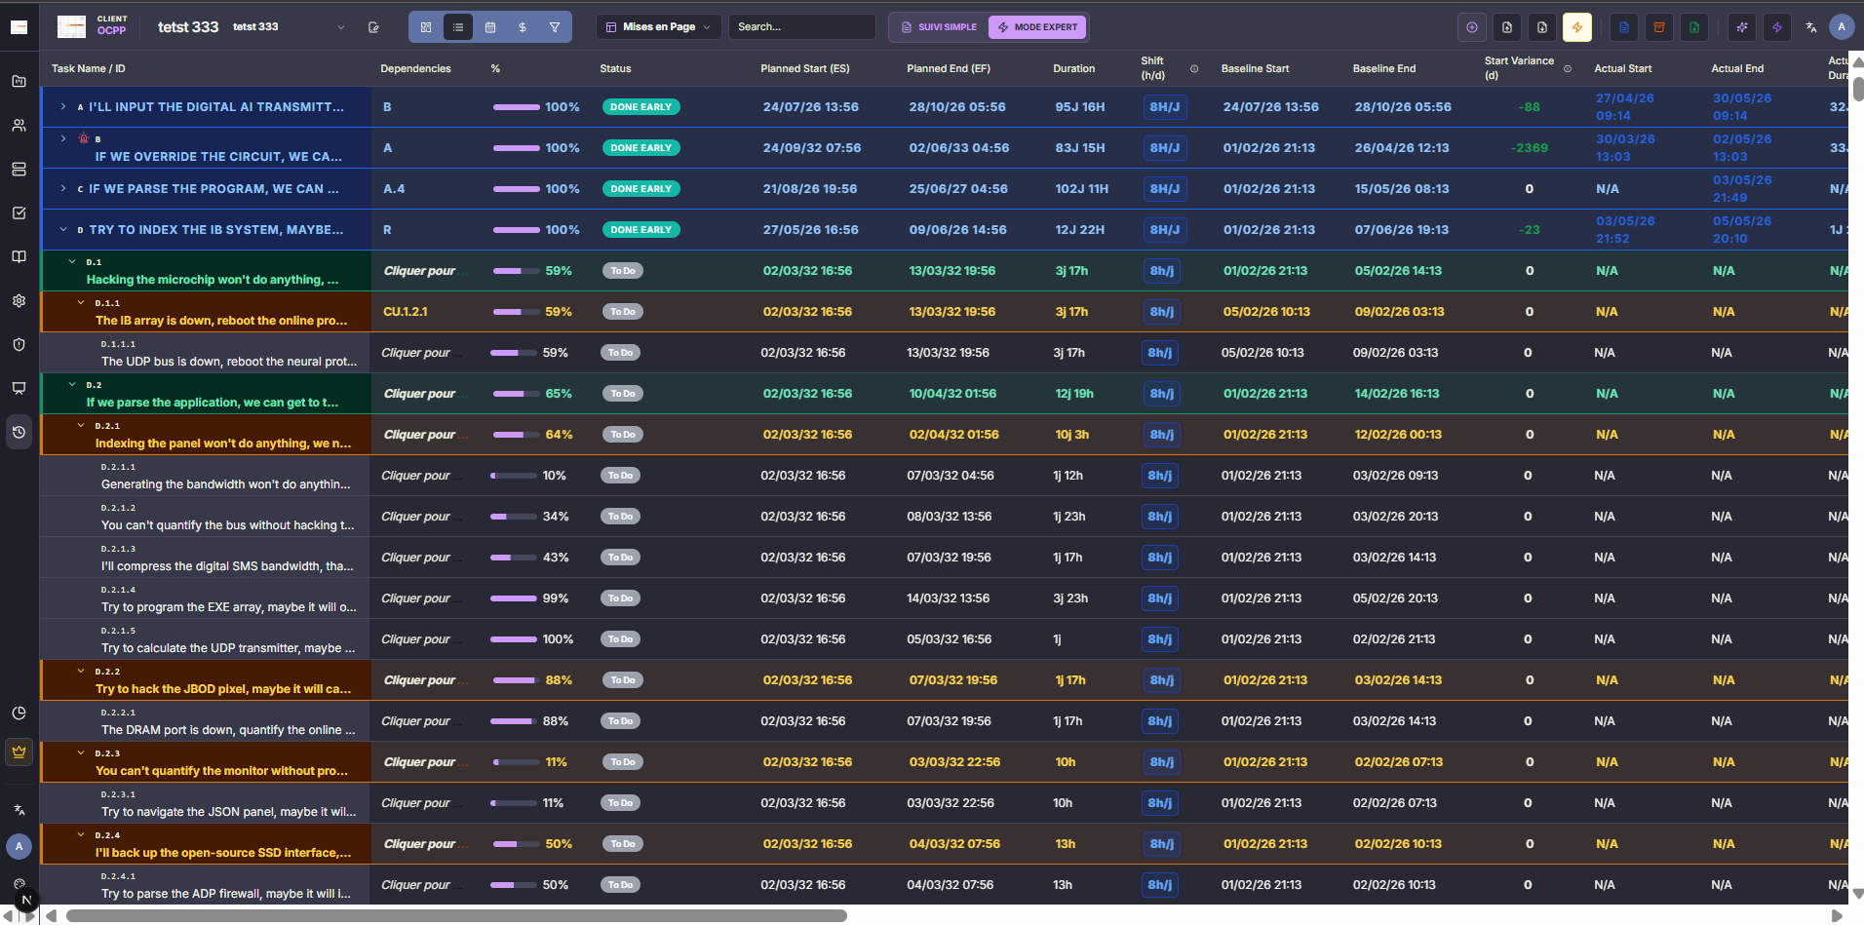Open the folder chart icon in sidebar
This screenshot has width=1864, height=925.
pos(19,82)
